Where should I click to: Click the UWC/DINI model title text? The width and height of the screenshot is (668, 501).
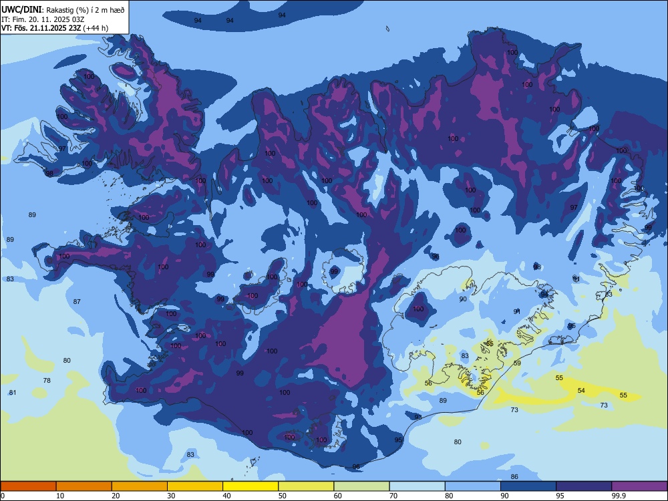[x=21, y=10]
